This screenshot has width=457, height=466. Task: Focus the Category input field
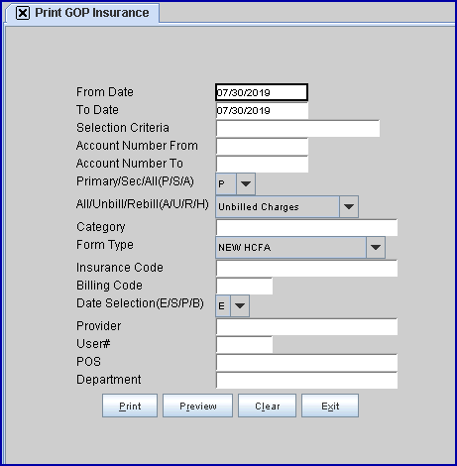pyautogui.click(x=306, y=227)
